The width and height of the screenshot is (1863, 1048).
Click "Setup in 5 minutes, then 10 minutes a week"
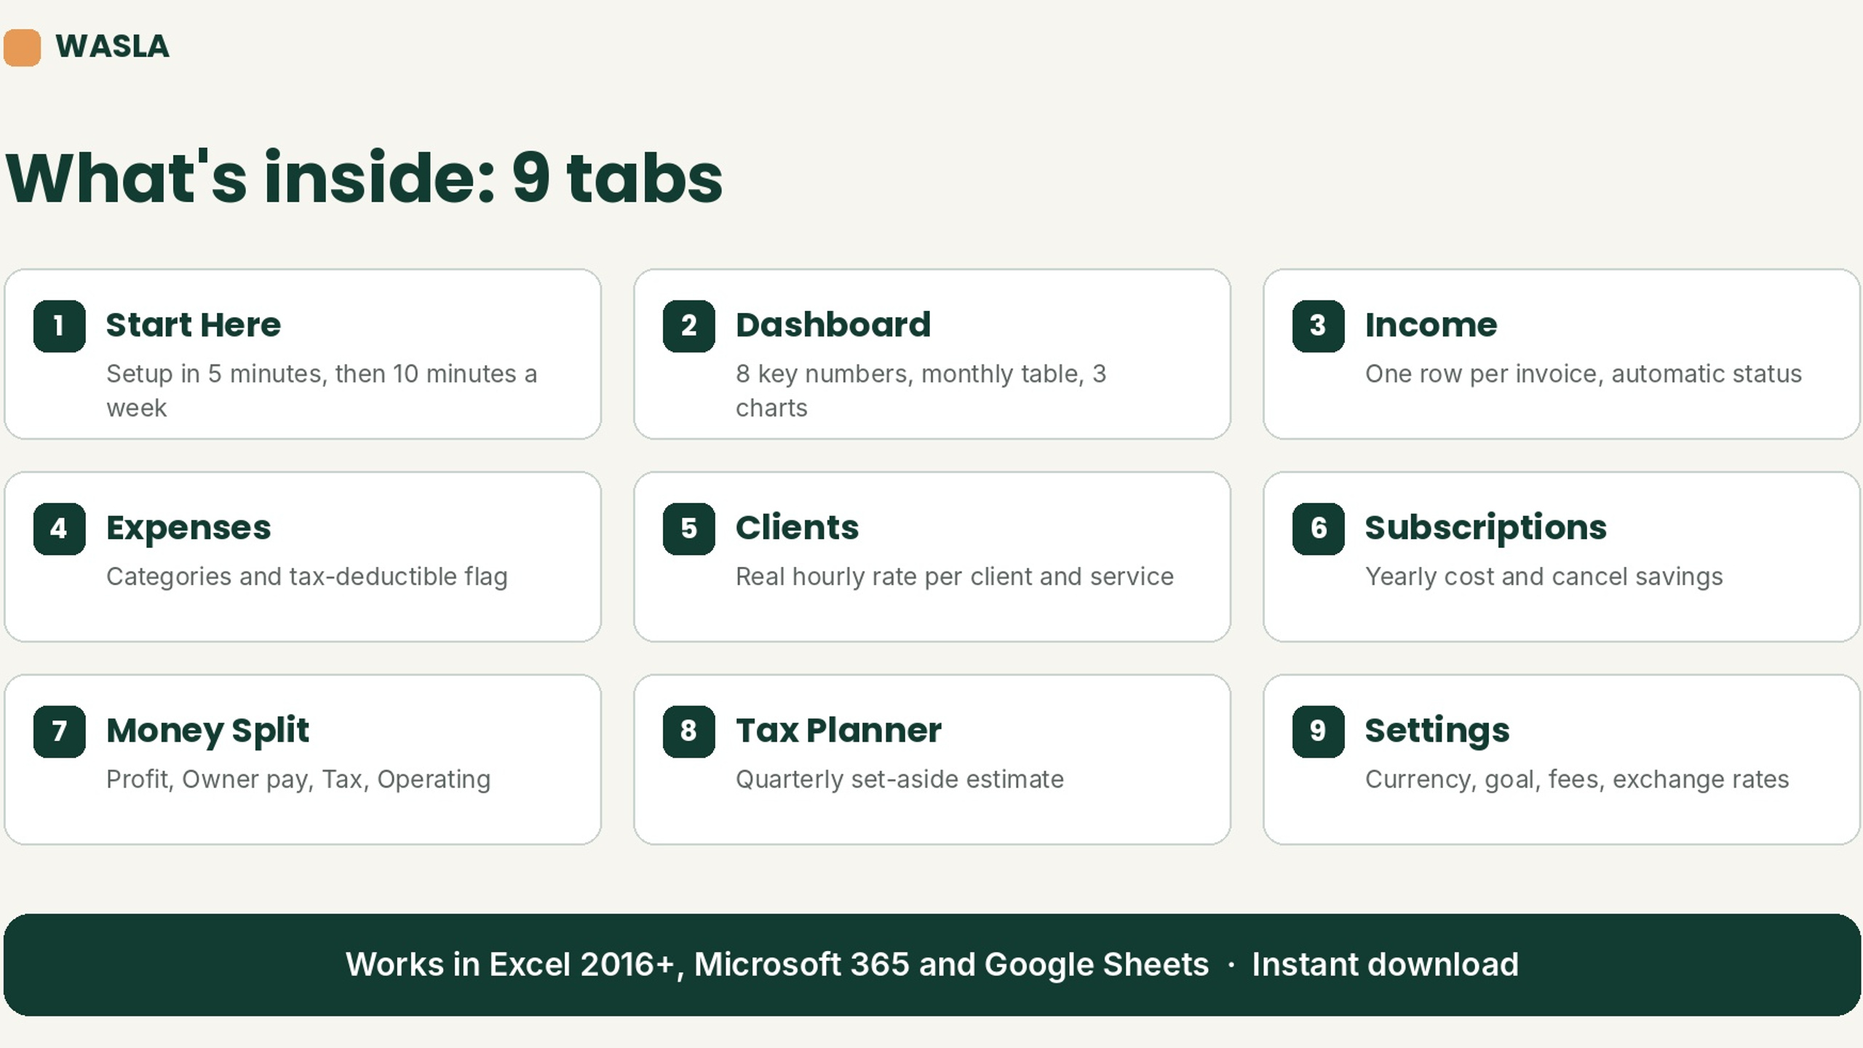click(322, 391)
